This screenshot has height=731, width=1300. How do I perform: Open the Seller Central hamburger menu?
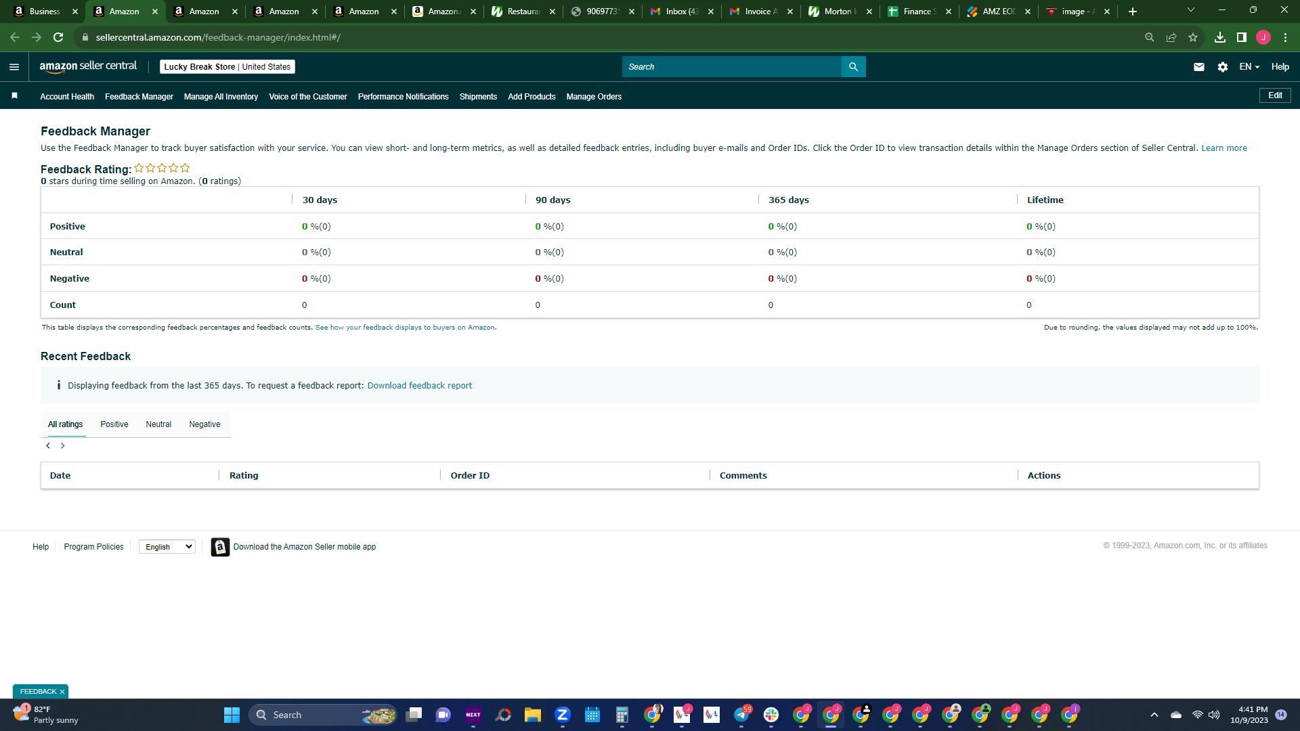click(14, 67)
